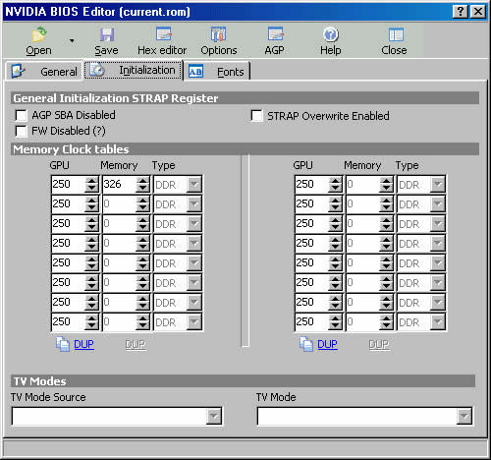This screenshot has width=491, height=460.
Task: Switch to the General tab
Action: pos(44,71)
